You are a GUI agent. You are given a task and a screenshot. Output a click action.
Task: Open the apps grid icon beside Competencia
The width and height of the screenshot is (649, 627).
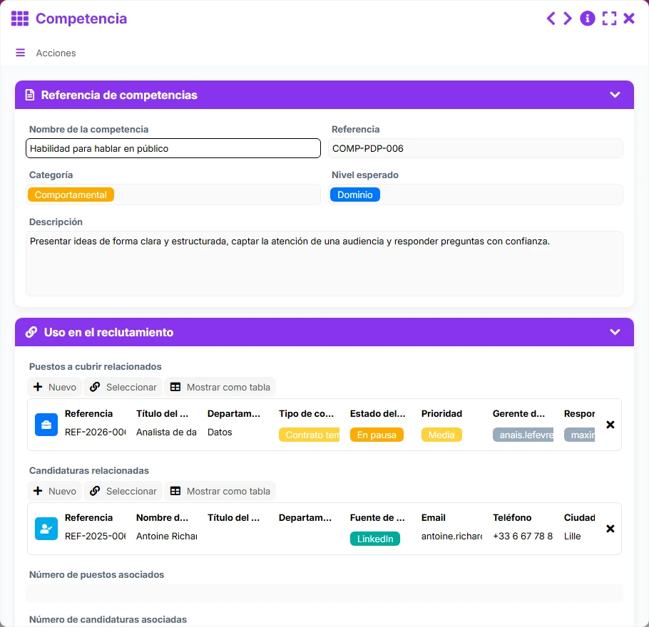pyautogui.click(x=20, y=19)
